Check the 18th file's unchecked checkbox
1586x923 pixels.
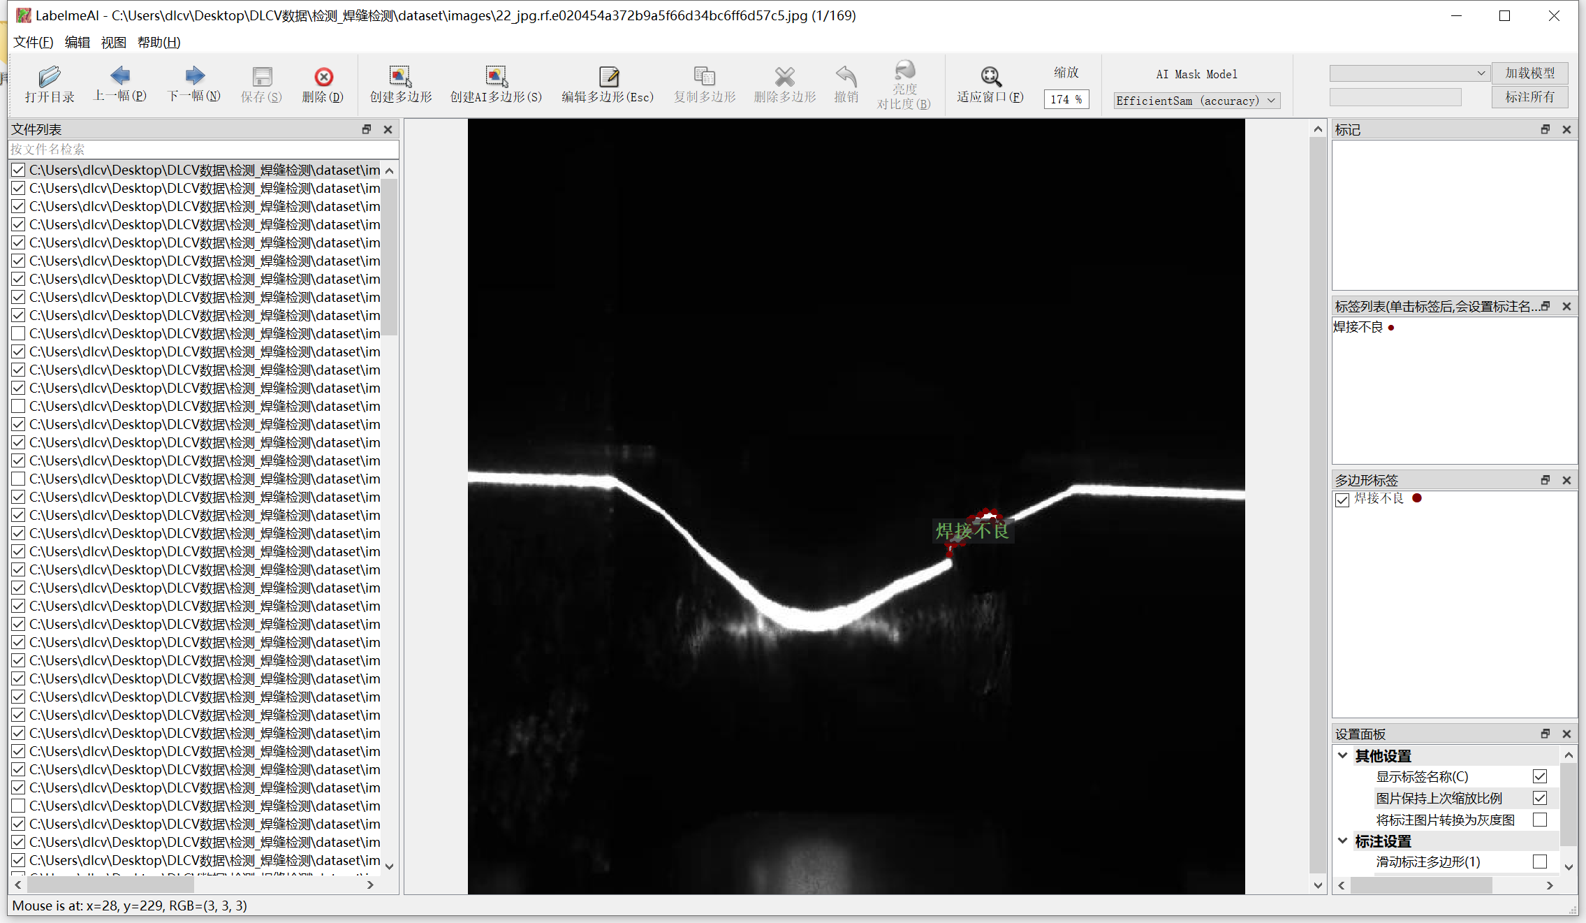(x=19, y=479)
